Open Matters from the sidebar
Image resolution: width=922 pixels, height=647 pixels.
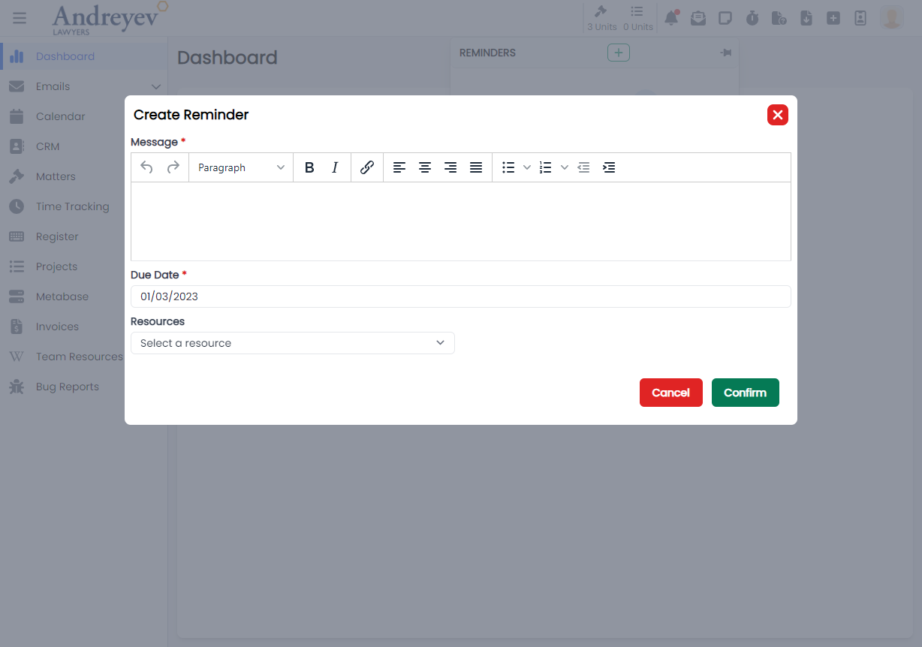(56, 176)
